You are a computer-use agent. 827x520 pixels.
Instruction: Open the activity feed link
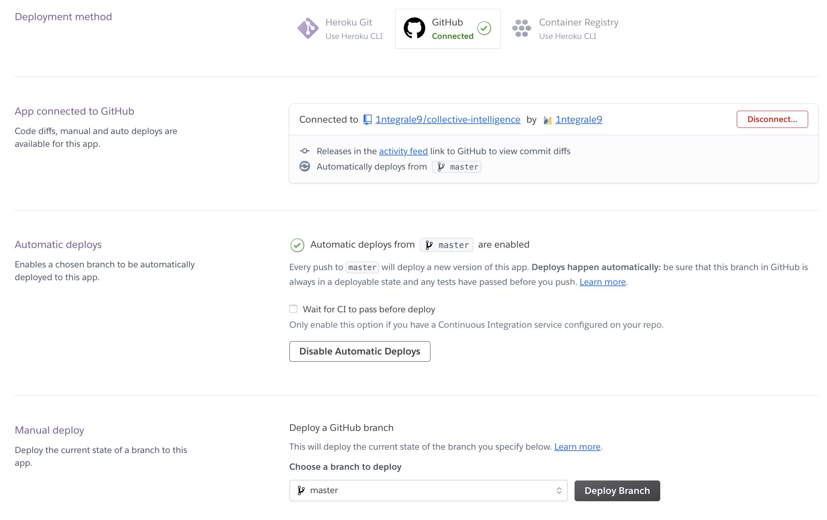[x=403, y=151]
